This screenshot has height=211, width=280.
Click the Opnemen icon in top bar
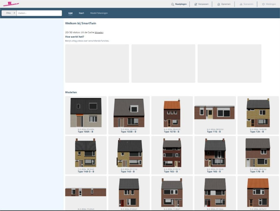pyautogui.click(x=219, y=4)
